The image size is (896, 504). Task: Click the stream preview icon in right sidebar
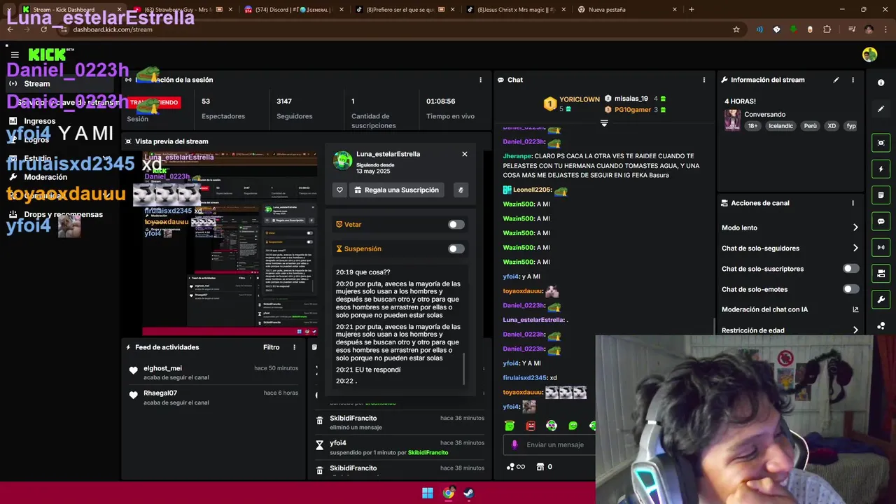[x=881, y=143]
